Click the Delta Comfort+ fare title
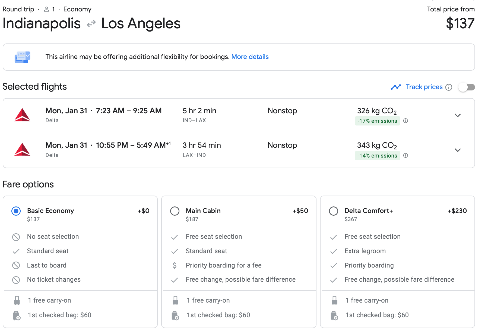This screenshot has height=333, width=494. (369, 211)
